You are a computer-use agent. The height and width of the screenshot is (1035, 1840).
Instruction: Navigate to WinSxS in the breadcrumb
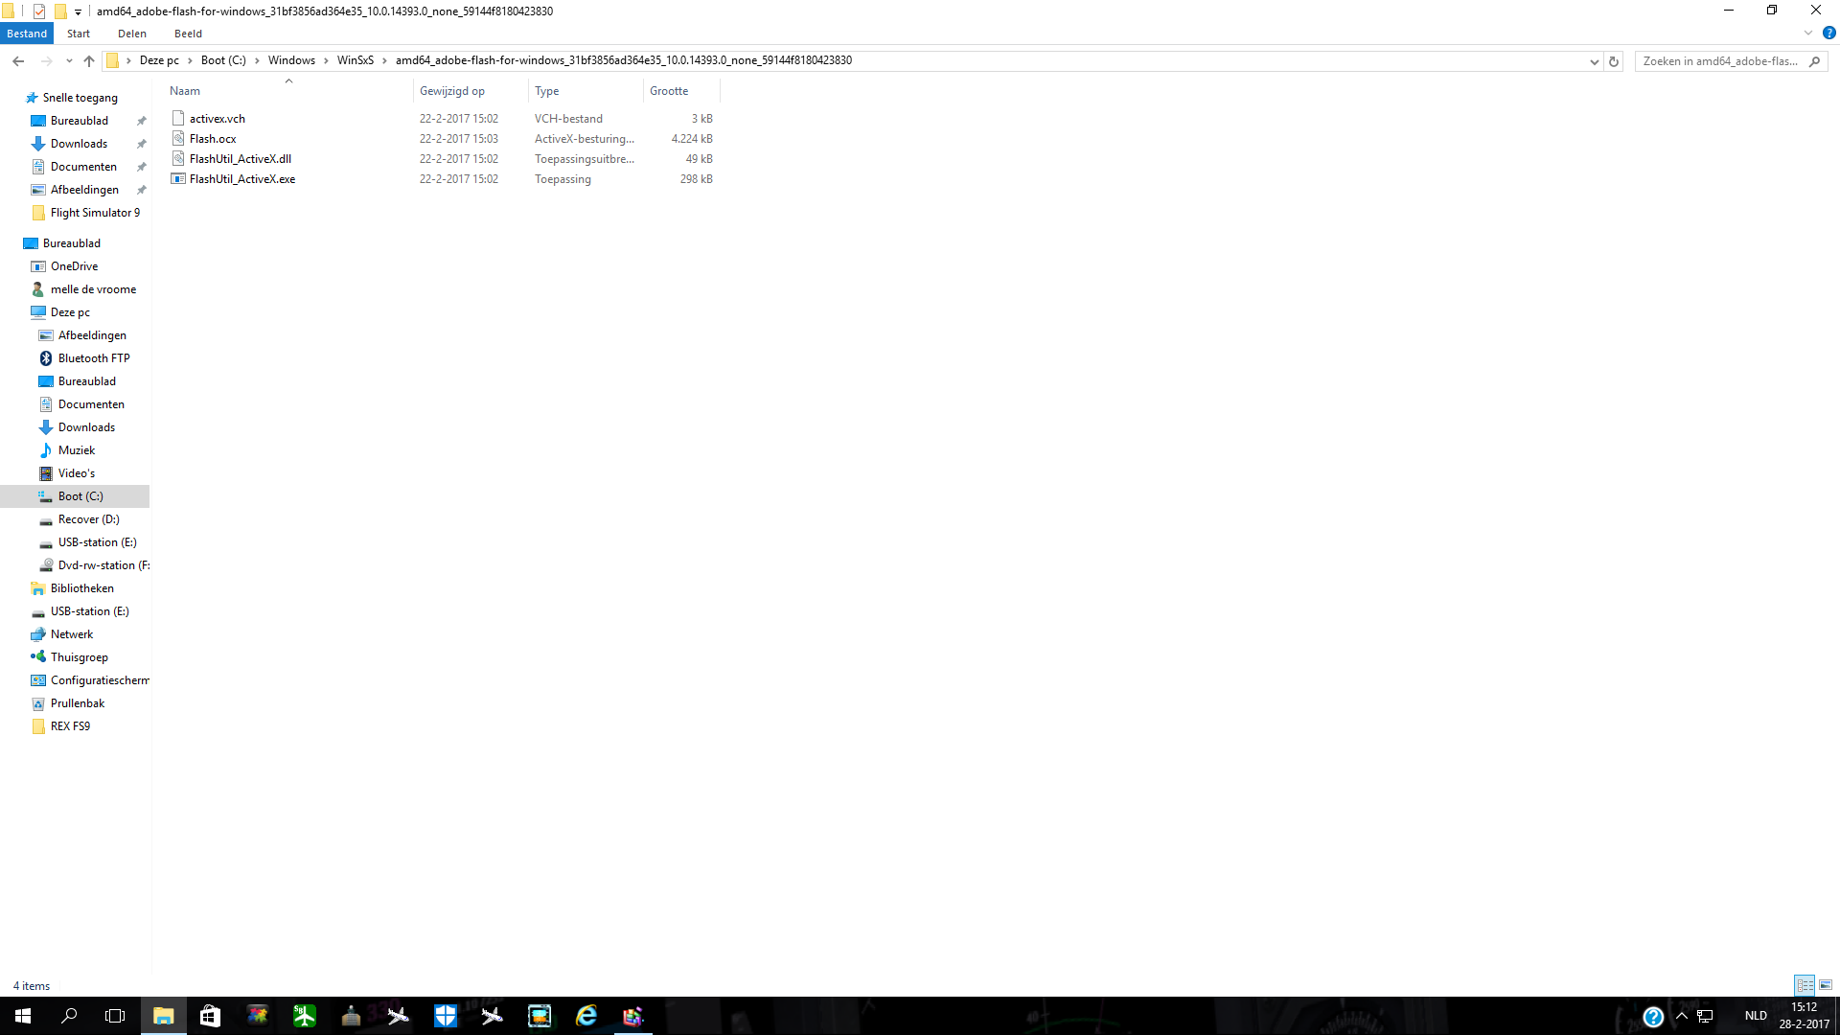(355, 60)
